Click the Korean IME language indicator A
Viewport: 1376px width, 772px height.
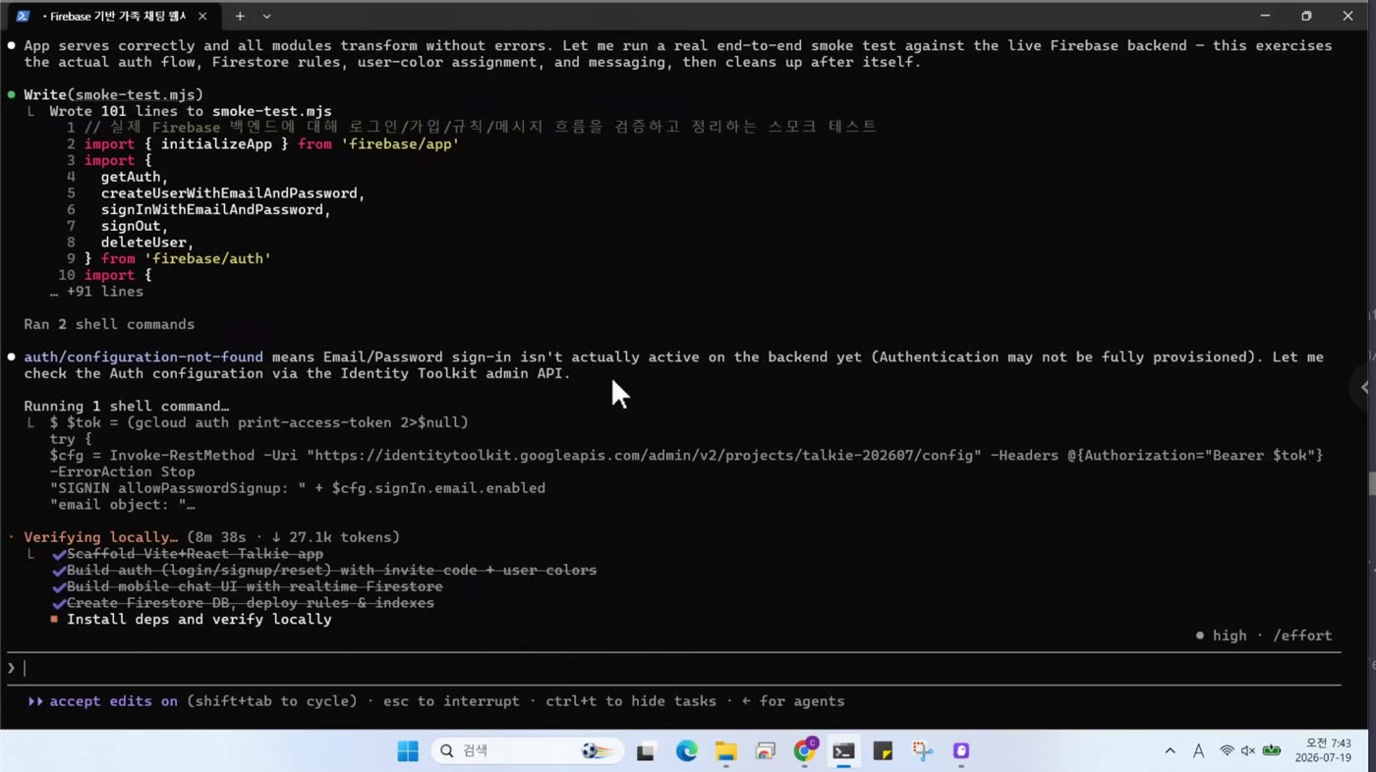click(1198, 751)
